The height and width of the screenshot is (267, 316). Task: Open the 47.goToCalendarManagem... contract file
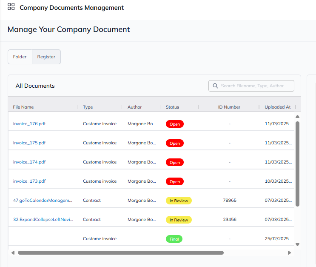tap(43, 201)
